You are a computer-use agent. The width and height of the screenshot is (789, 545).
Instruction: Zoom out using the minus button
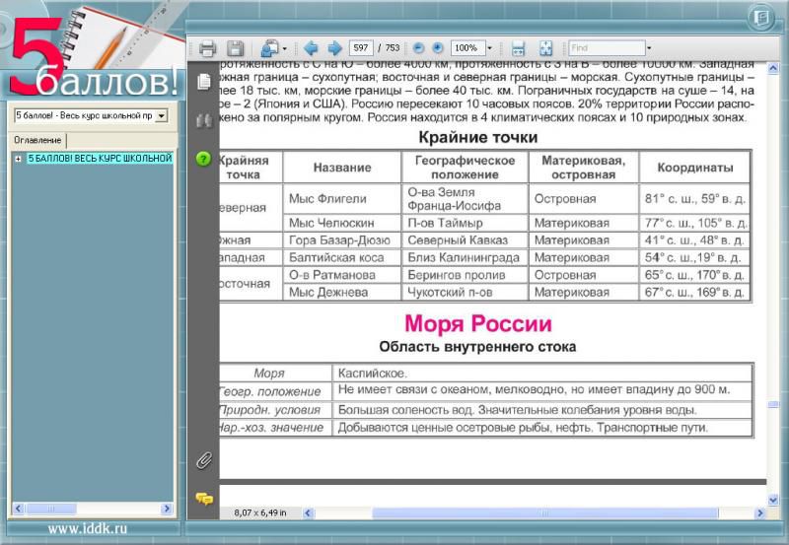(418, 48)
